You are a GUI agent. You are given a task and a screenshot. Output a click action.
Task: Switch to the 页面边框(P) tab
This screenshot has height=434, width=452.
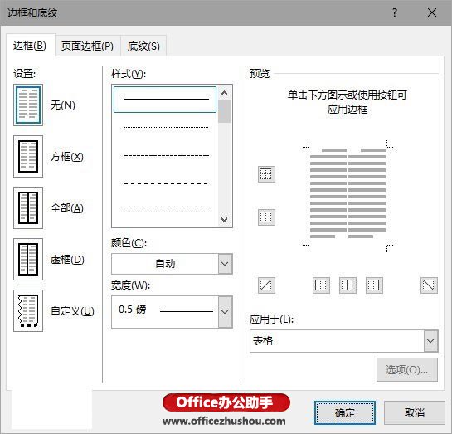[87, 46]
